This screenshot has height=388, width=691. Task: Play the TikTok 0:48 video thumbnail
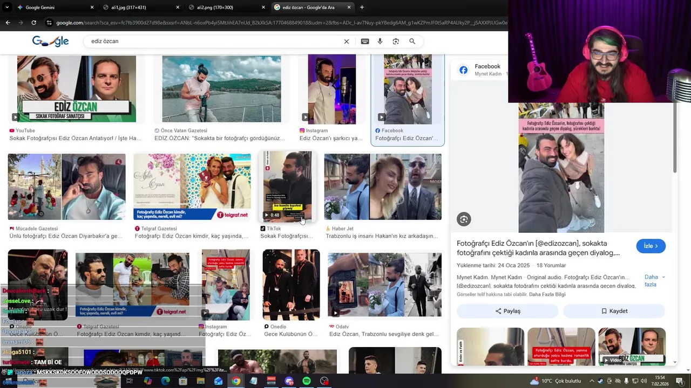pyautogui.click(x=287, y=185)
